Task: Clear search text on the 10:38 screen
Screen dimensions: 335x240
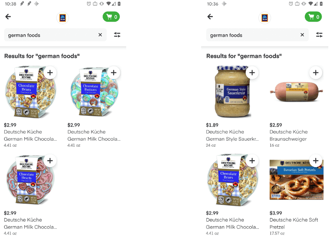Action: point(100,35)
